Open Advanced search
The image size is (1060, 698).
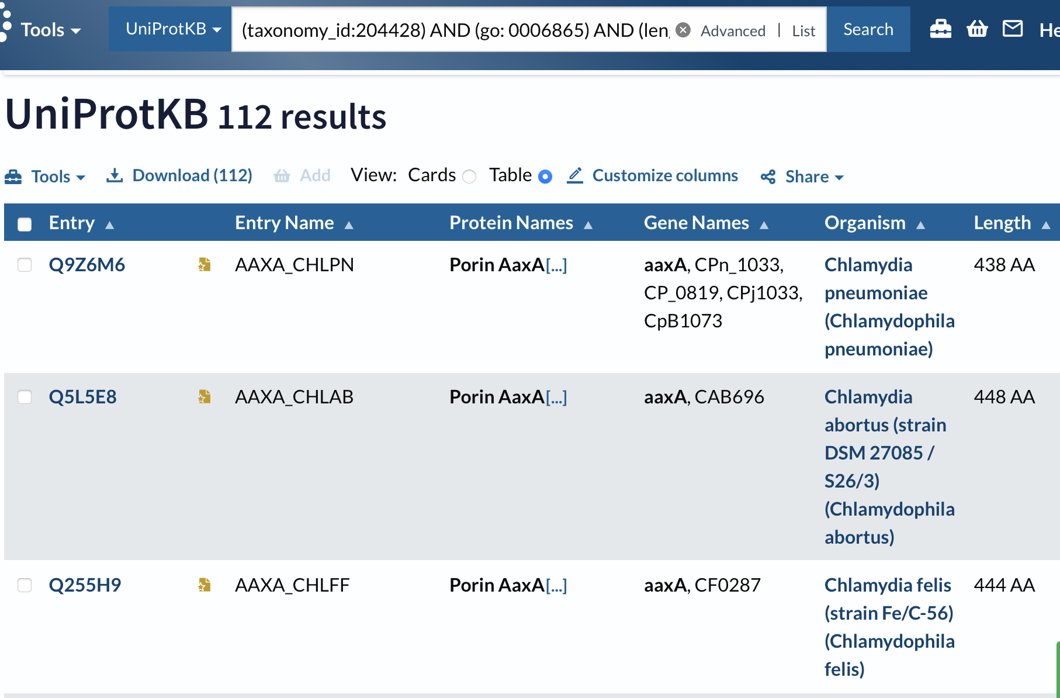click(733, 30)
